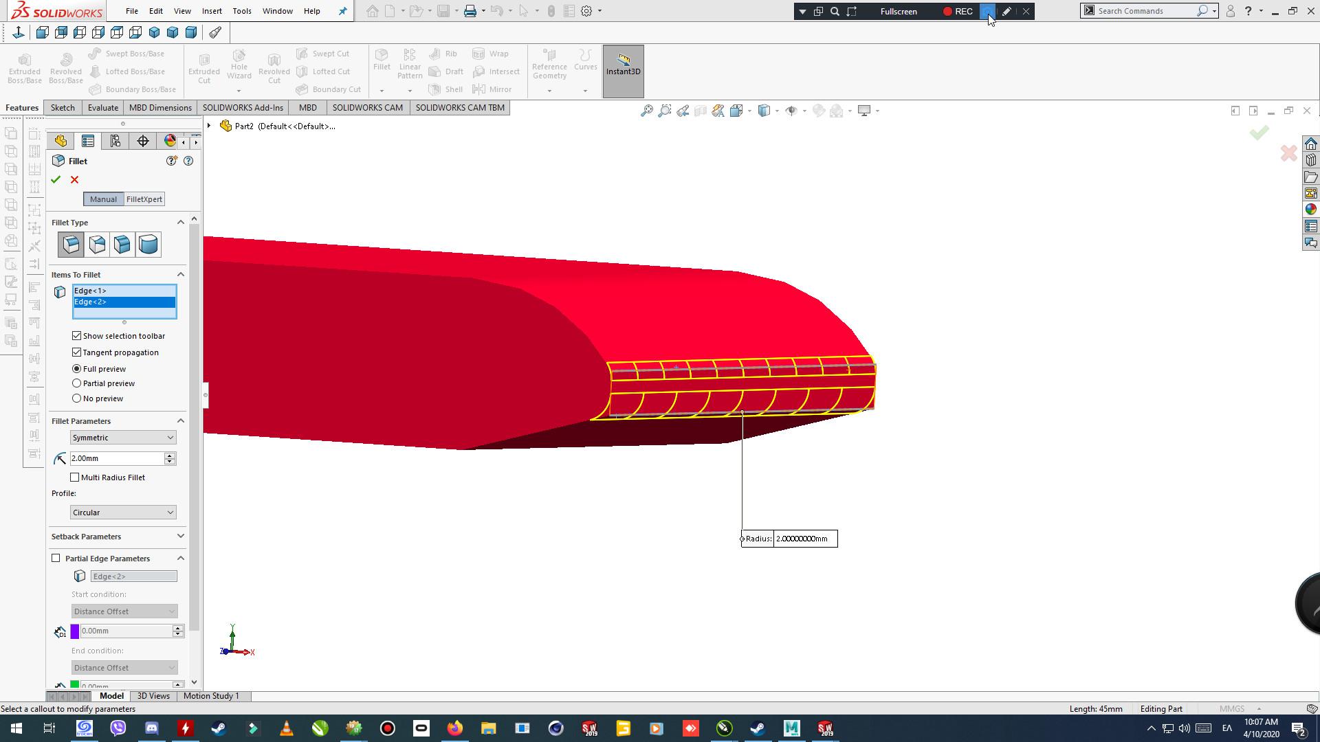Toggle the Tangent propagation checkbox
This screenshot has height=742, width=1320.
(77, 352)
